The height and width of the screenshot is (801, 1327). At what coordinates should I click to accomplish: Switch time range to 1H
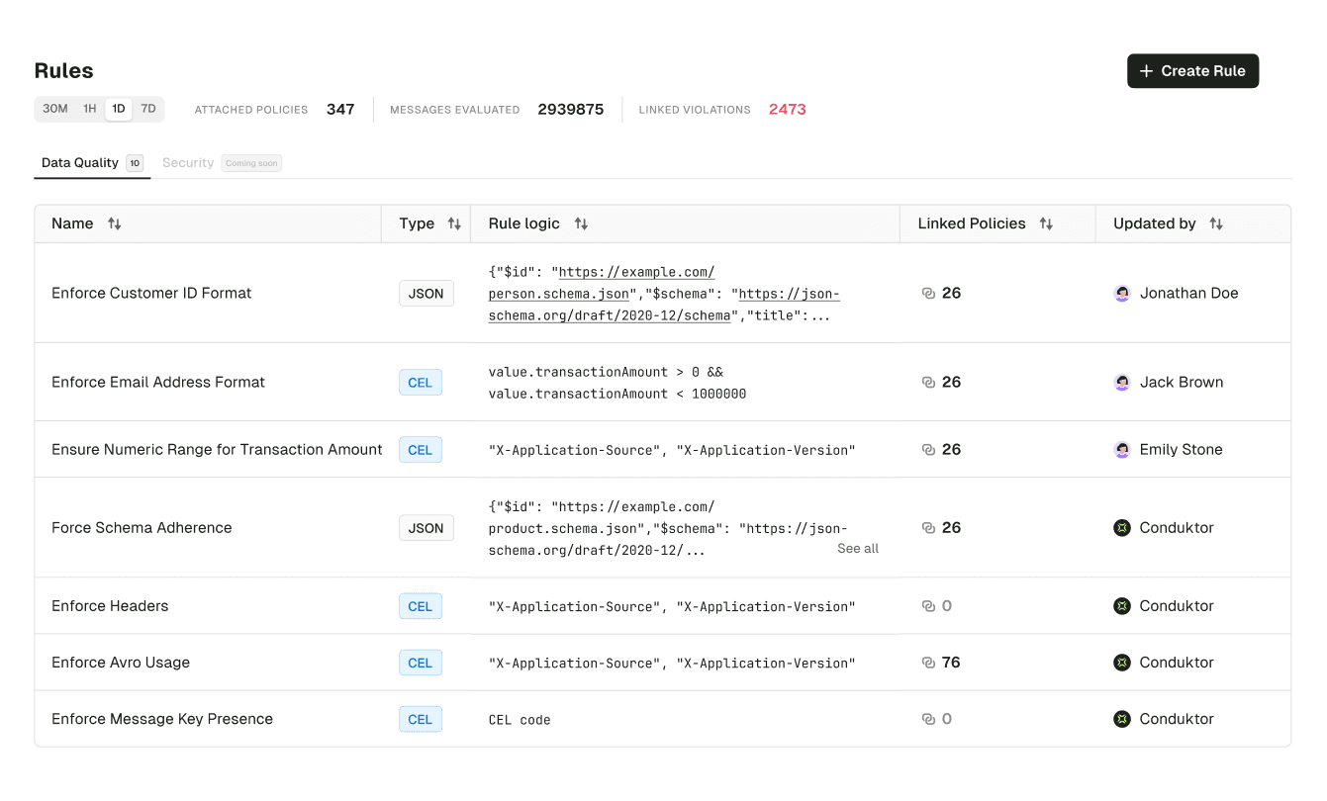(90, 109)
